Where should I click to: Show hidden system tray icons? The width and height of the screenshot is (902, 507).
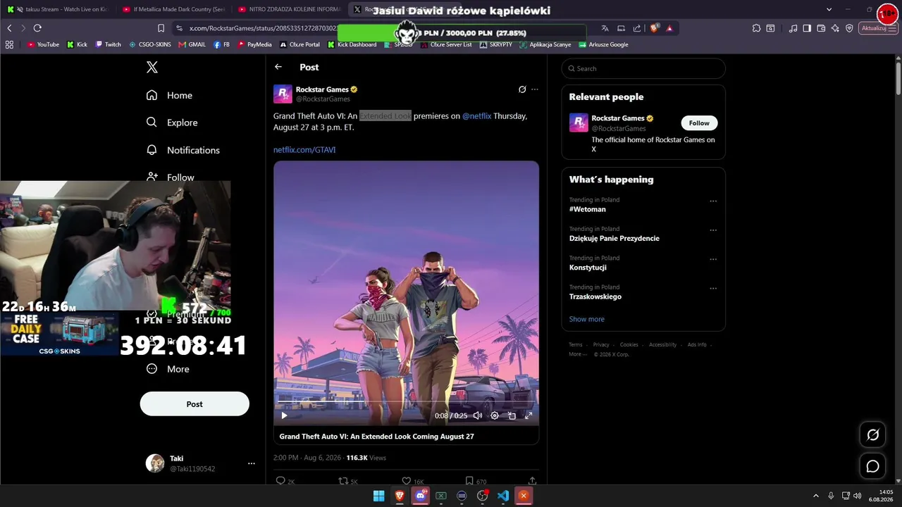pyautogui.click(x=816, y=496)
